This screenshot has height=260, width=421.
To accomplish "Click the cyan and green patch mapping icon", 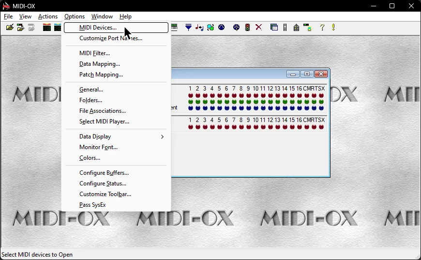I will point(210,28).
